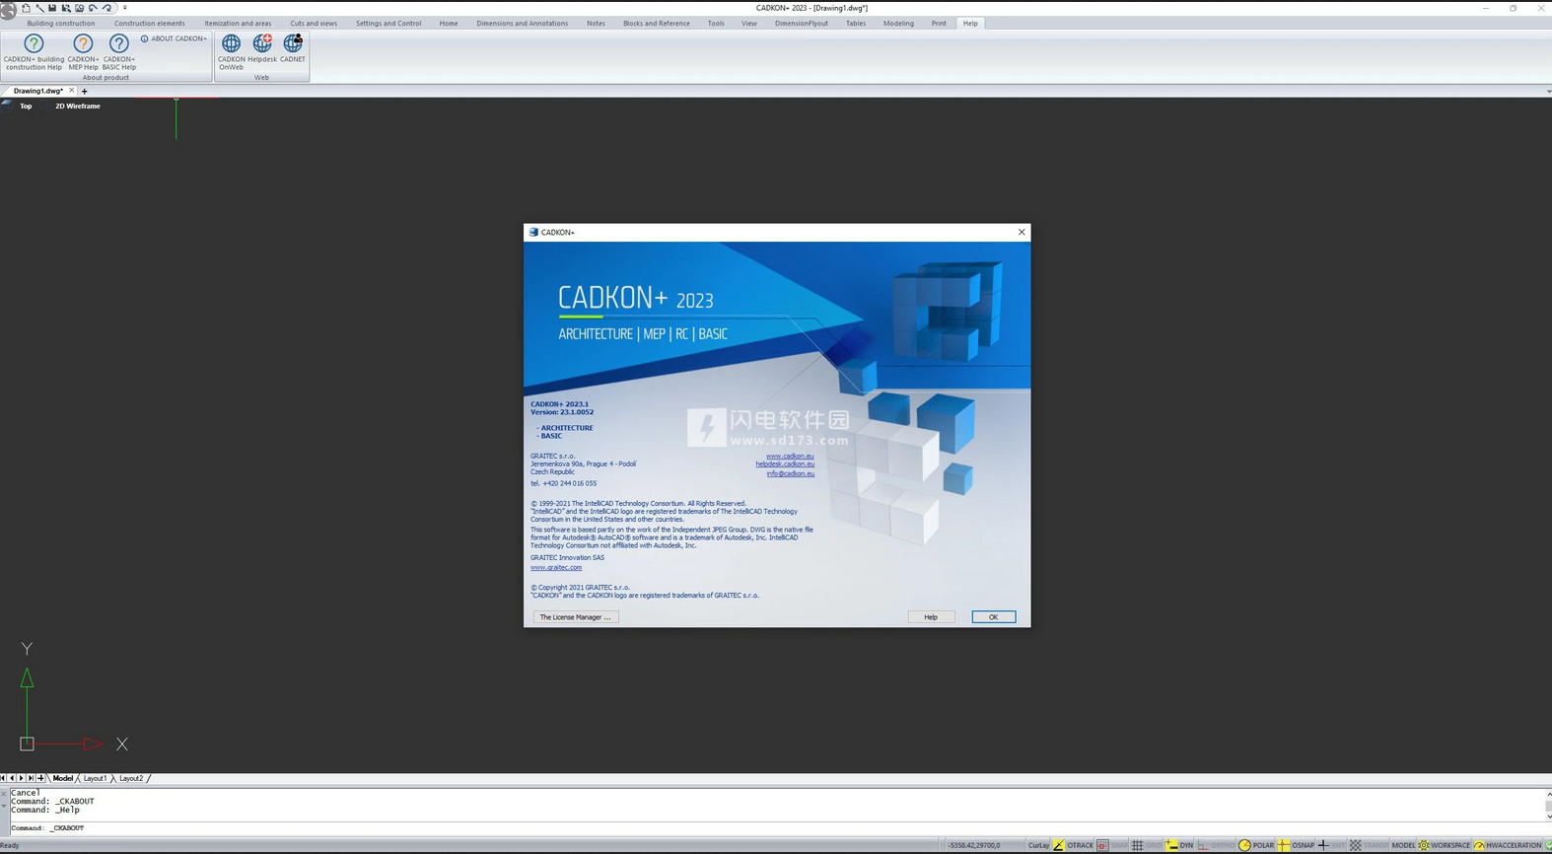1552x854 pixels.
Task: Toggle POLAR tracking in status bar
Action: [x=1256, y=845]
